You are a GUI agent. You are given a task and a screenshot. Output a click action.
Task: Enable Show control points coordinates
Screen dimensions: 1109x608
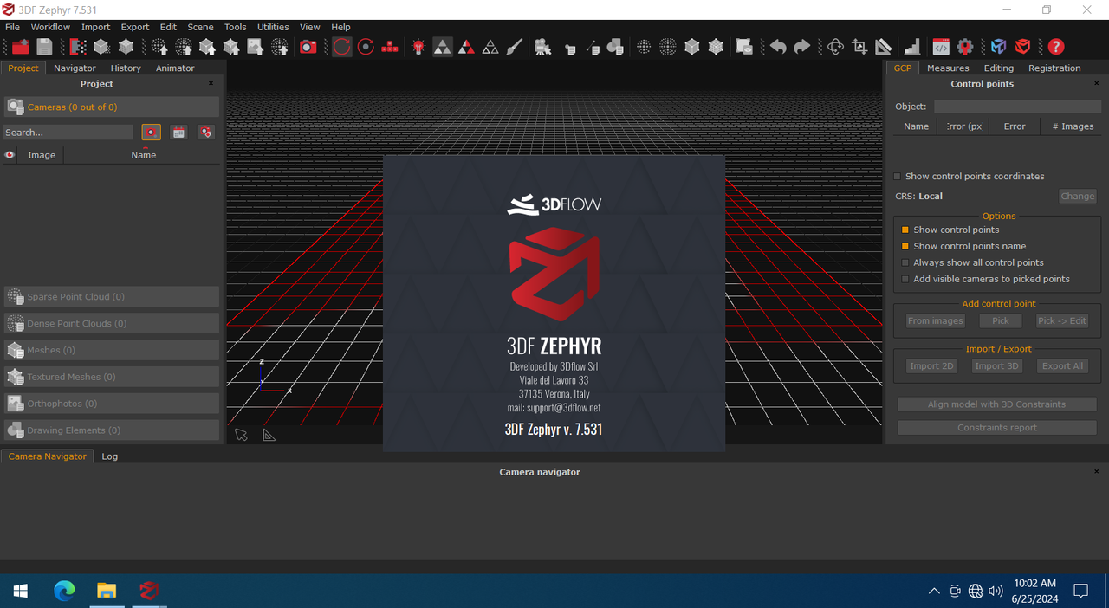click(x=898, y=176)
